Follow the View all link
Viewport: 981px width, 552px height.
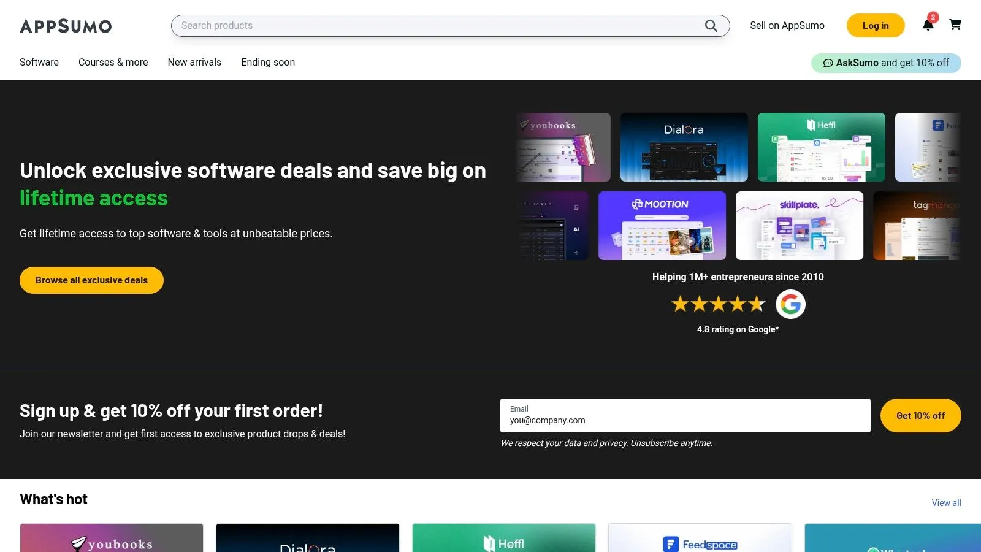pos(946,503)
